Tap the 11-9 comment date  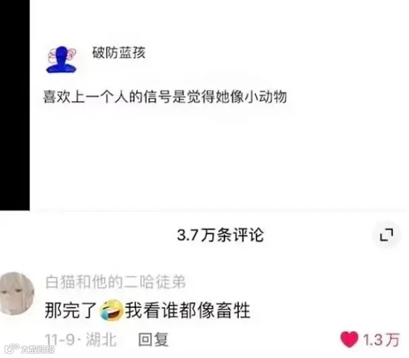[60, 340]
